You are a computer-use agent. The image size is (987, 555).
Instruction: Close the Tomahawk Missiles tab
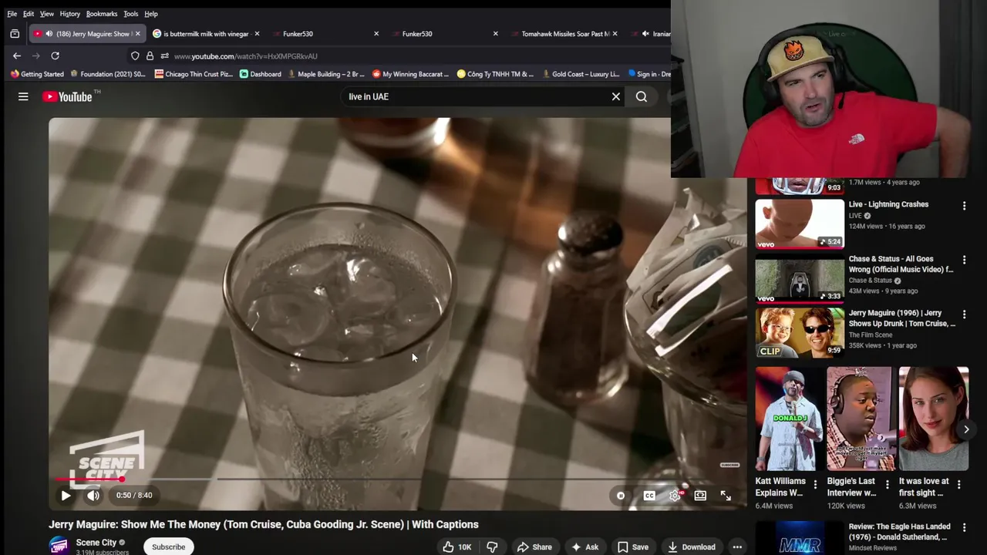tap(615, 34)
